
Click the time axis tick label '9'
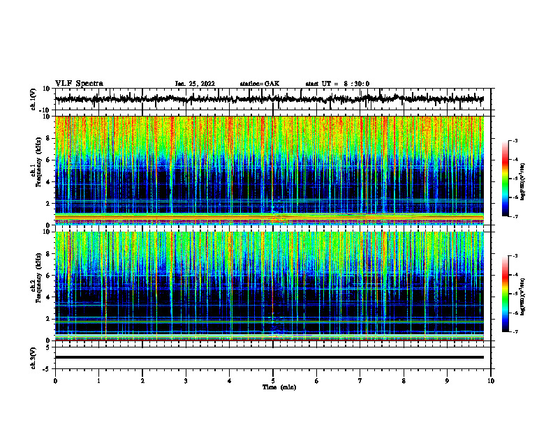pyautogui.click(x=447, y=381)
